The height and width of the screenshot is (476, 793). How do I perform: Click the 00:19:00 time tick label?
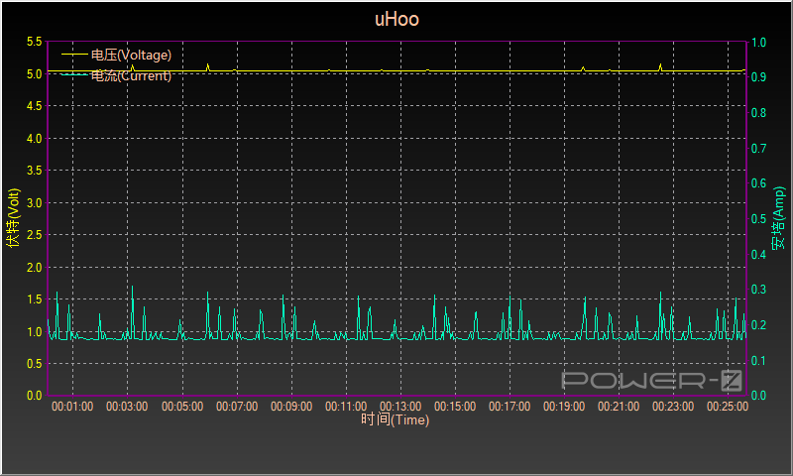point(564,407)
